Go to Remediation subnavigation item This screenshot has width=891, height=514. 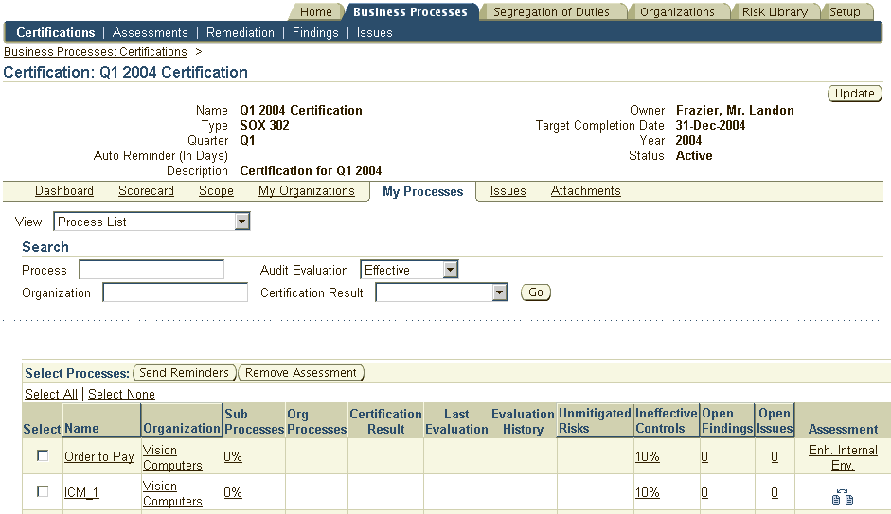(x=241, y=32)
